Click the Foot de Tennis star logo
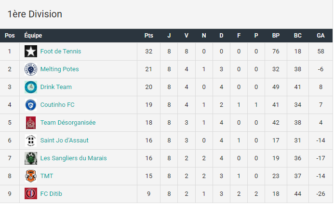This screenshot has width=334, height=205. point(31,51)
